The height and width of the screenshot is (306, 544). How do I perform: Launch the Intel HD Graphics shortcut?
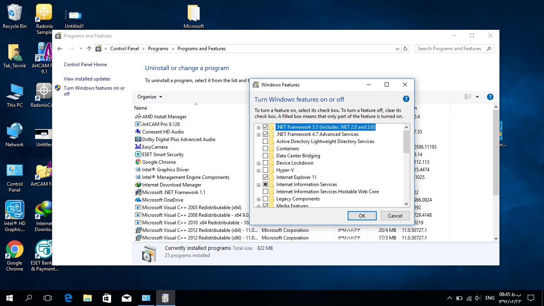15,216
